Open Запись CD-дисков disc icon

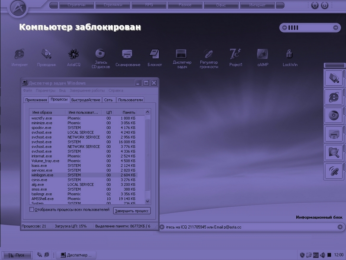point(101,58)
